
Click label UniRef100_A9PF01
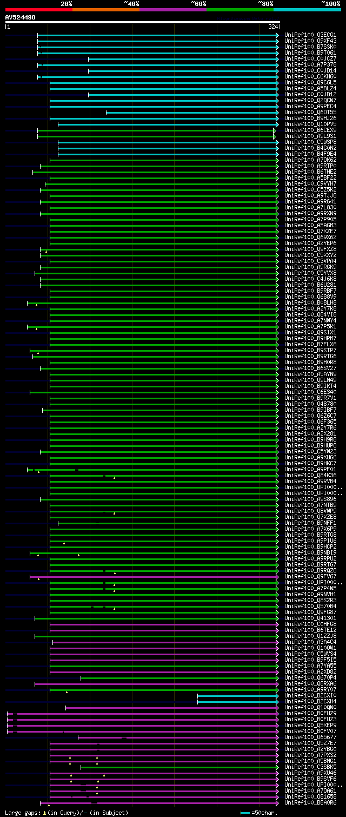[x=310, y=470]
